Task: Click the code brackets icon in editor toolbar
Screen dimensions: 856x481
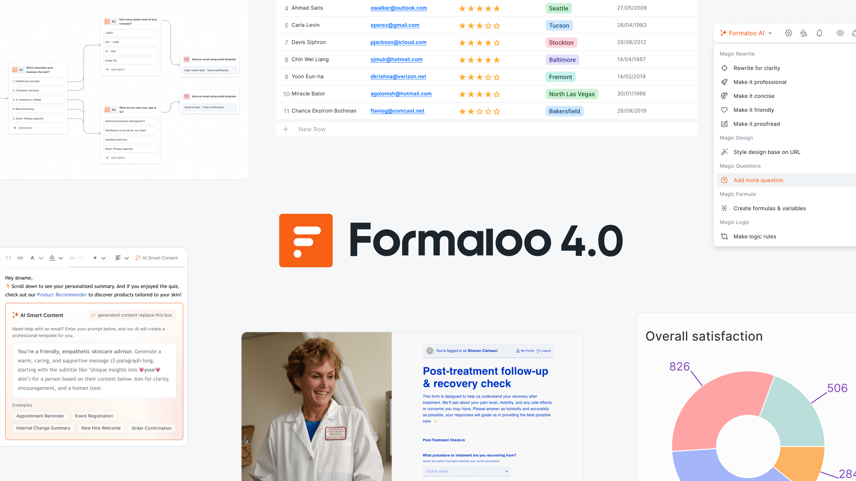Action: [9, 258]
